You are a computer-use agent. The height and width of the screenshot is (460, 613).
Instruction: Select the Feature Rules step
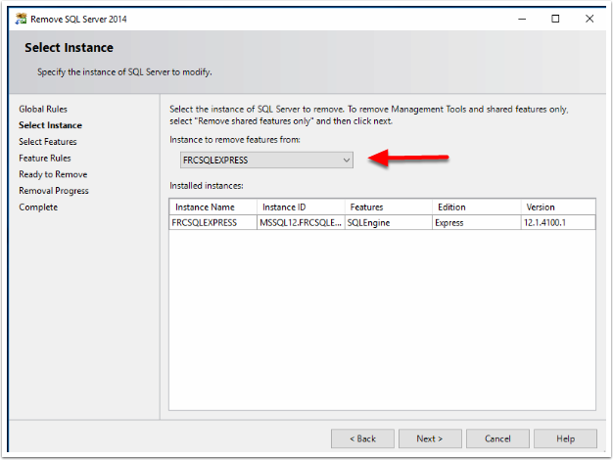45,159
